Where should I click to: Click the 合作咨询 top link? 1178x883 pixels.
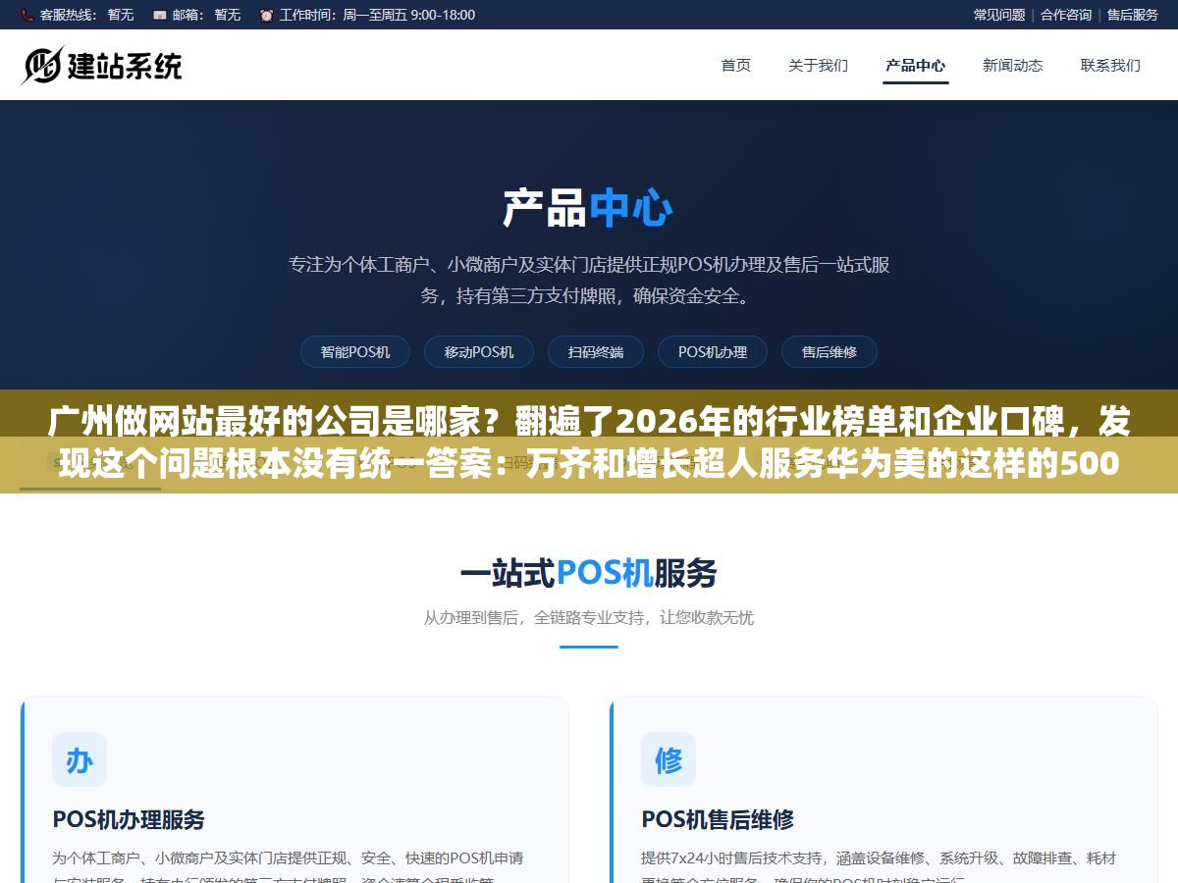(1066, 15)
